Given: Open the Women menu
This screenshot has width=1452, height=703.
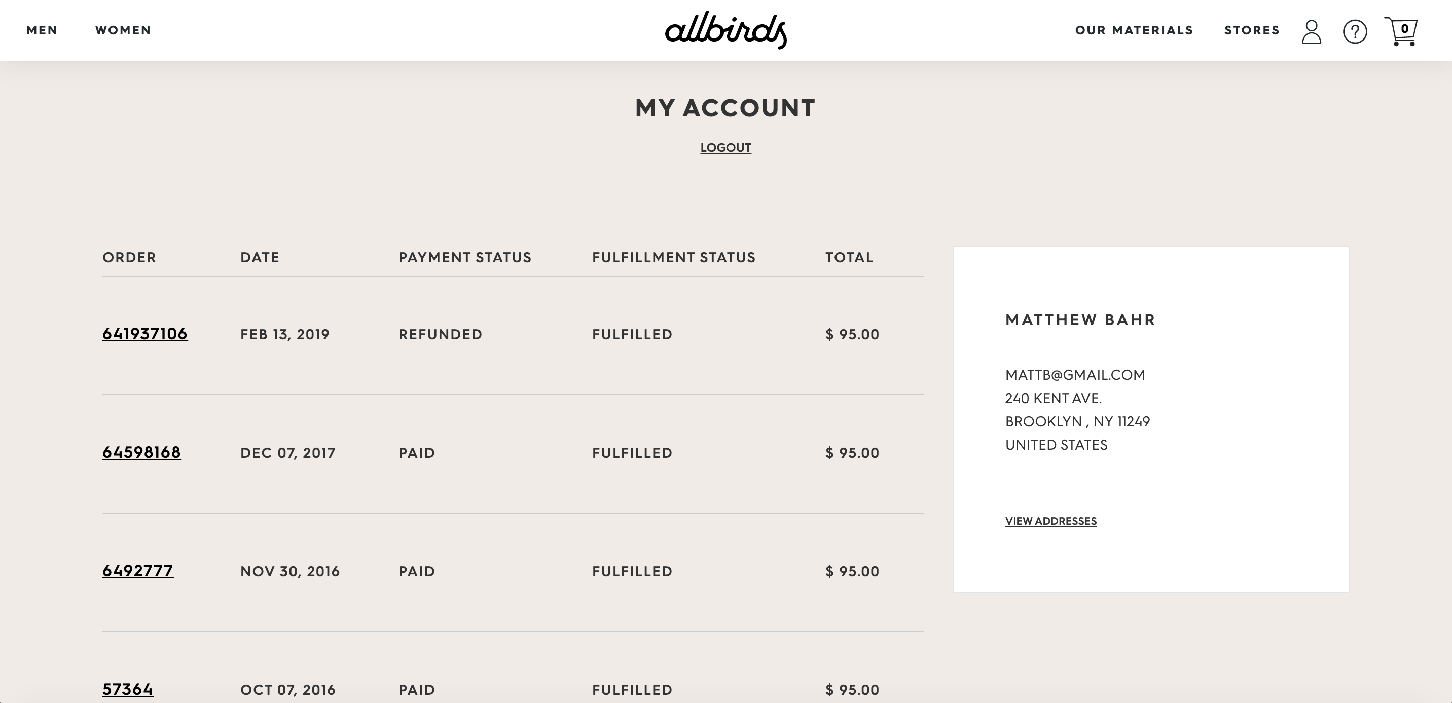Looking at the screenshot, I should coord(123,30).
